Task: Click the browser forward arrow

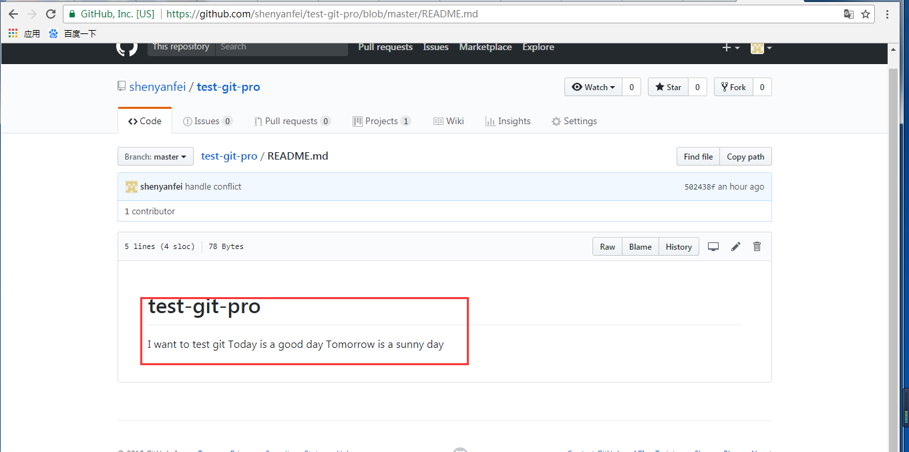Action: click(32, 14)
